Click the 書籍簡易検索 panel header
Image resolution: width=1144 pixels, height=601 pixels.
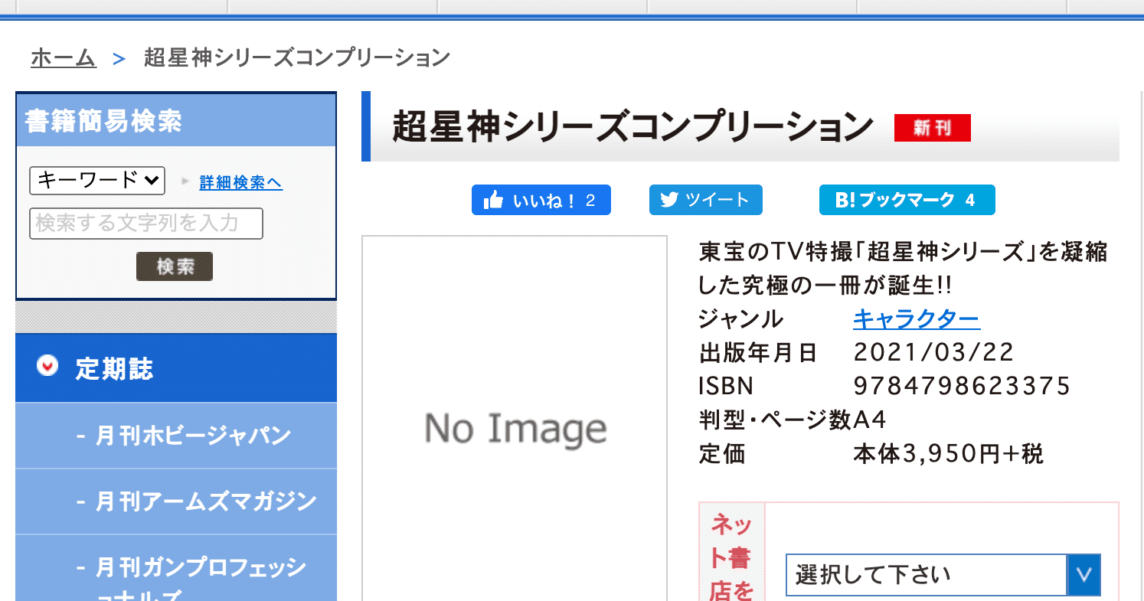pos(176,121)
